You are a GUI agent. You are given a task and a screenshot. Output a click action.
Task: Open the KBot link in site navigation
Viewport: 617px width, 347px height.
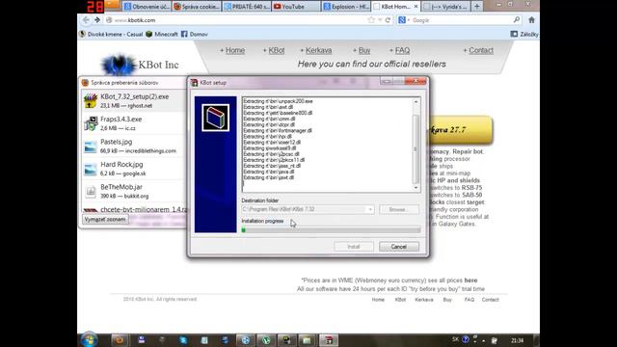277,50
